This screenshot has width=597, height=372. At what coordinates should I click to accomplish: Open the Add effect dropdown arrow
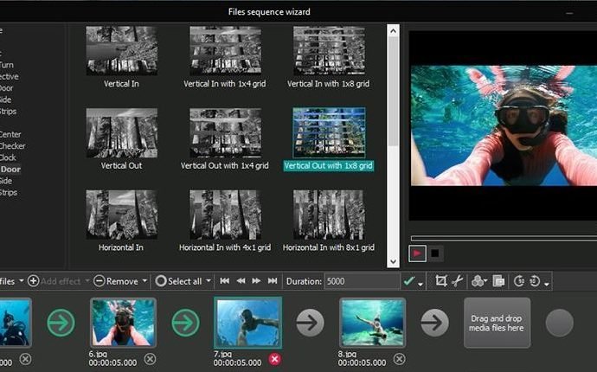pos(87,281)
